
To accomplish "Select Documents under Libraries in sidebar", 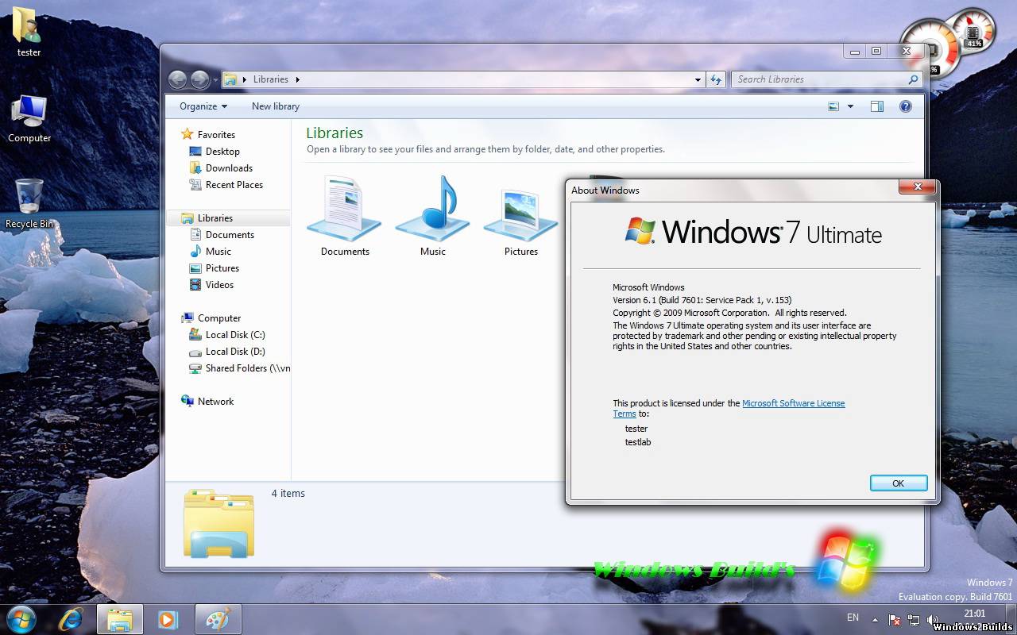I will (x=222, y=235).
